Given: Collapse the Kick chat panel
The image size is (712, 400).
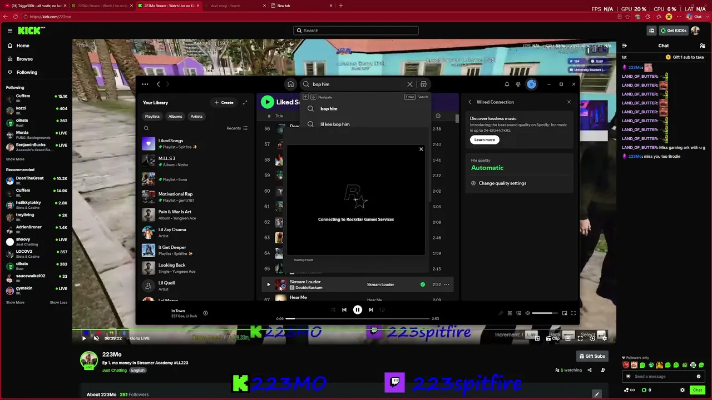Looking at the screenshot, I should pos(624,46).
